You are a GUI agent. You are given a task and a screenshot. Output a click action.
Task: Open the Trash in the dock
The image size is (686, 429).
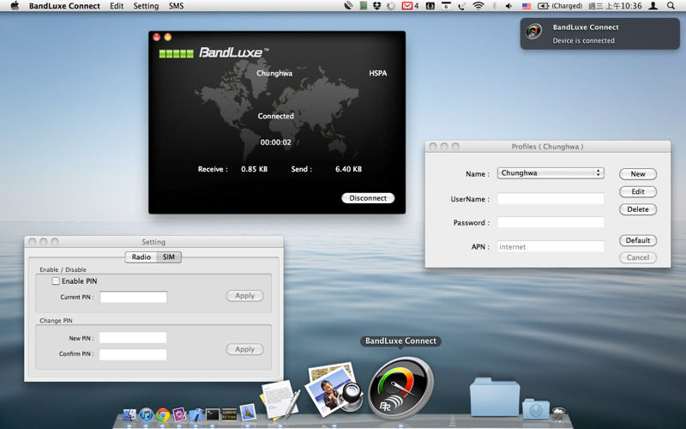pyautogui.click(x=559, y=414)
